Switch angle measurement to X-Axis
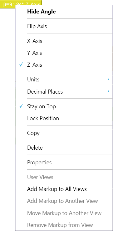 pos(64,41)
